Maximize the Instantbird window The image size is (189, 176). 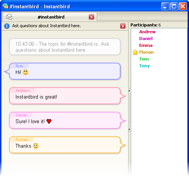pyautogui.click(x=174, y=6)
